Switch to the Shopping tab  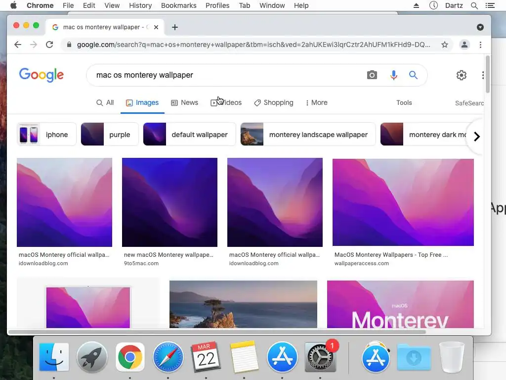point(274,103)
